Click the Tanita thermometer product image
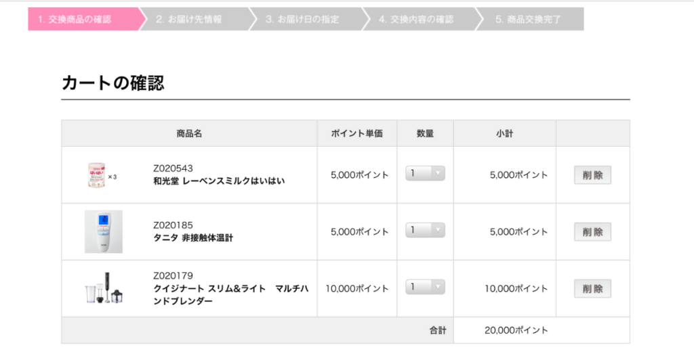 point(103,231)
